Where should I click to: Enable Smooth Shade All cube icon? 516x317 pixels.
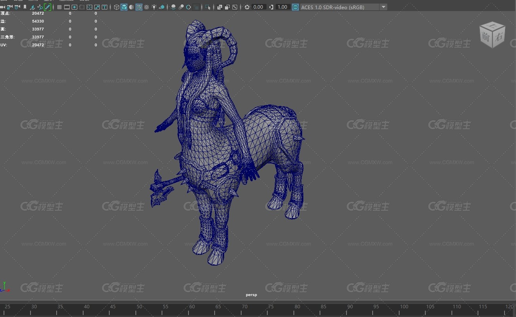click(x=124, y=7)
